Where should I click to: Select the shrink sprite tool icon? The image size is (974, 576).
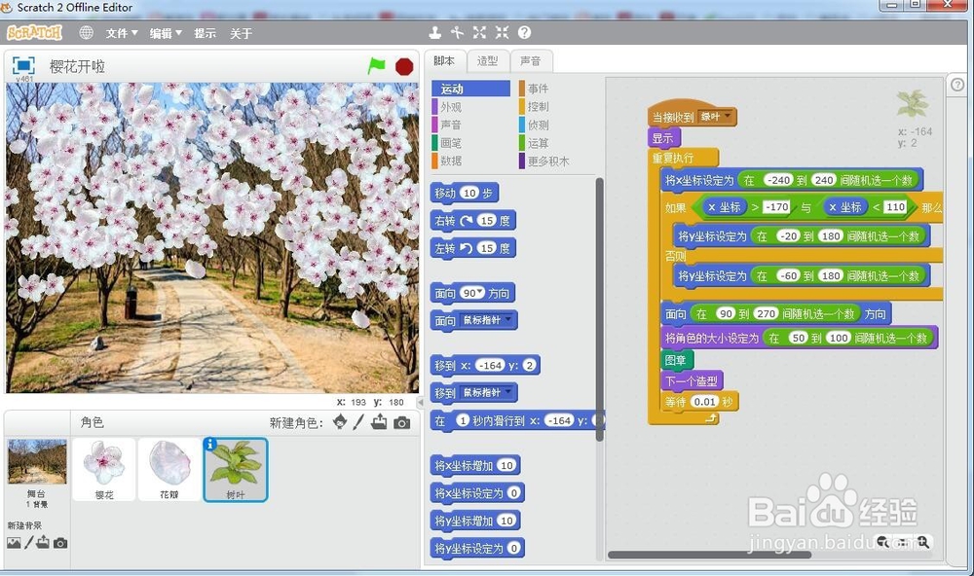coord(502,32)
